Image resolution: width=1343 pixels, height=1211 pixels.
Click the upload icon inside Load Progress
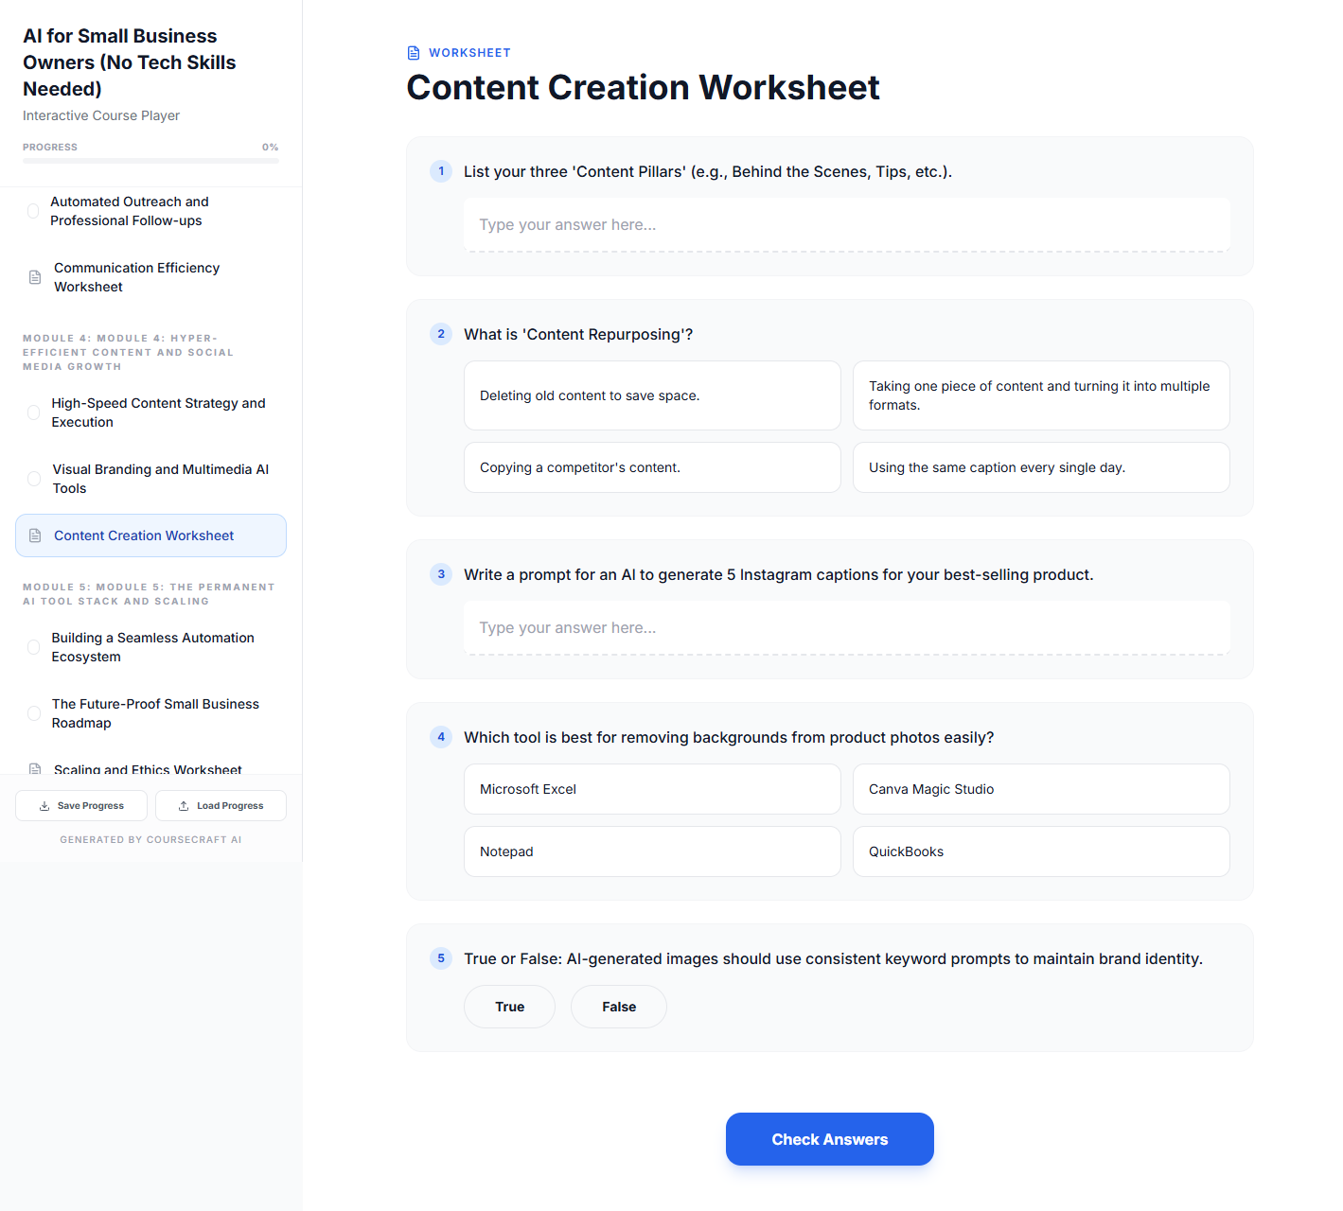183,805
